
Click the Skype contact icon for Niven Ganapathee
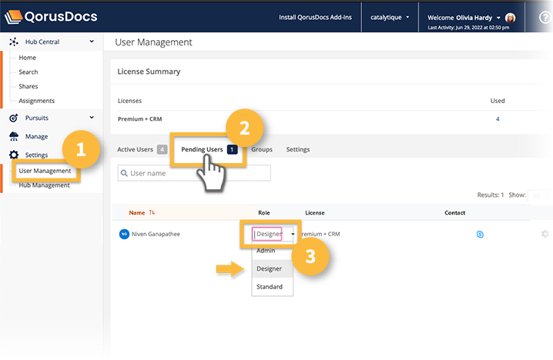click(x=480, y=235)
